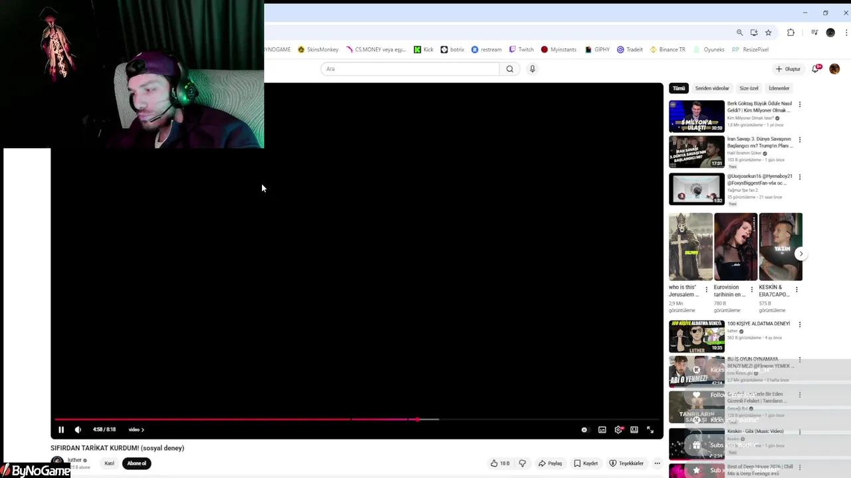Seek on the red video progress bar
This screenshot has width=851, height=478.
[x=358, y=419]
